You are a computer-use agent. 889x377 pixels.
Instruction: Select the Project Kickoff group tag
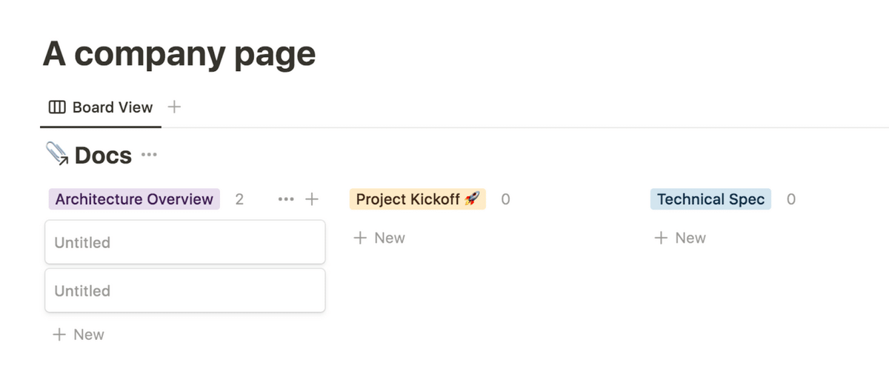pos(418,199)
